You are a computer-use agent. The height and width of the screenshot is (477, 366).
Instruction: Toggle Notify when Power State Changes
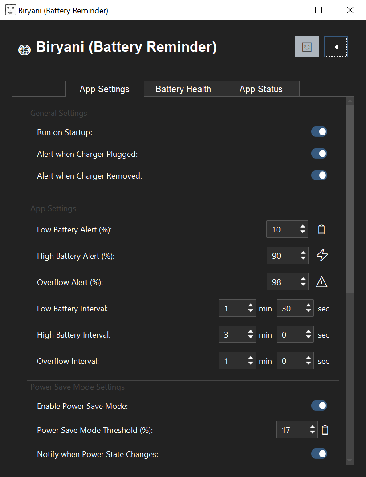pyautogui.click(x=319, y=453)
